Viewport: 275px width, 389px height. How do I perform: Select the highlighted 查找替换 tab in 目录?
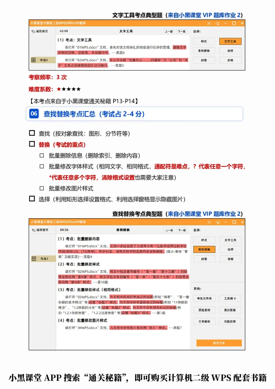pyautogui.click(x=205, y=249)
